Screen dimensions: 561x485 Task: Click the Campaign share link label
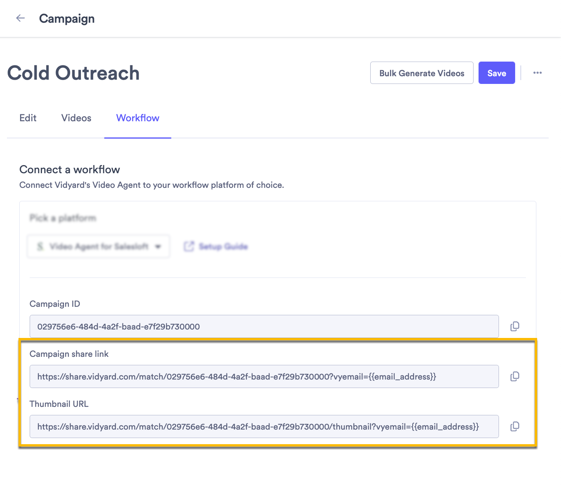pyautogui.click(x=69, y=354)
